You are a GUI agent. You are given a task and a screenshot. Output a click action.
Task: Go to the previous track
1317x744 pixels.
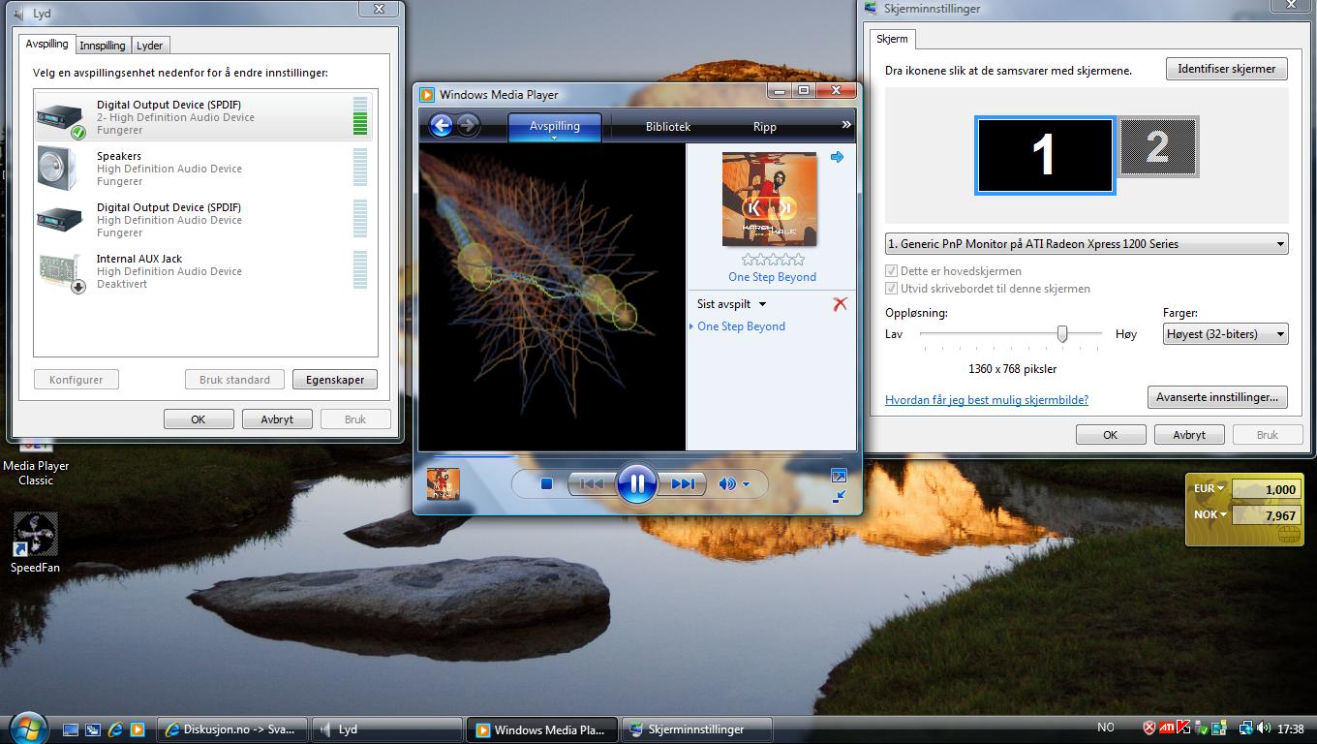point(592,483)
